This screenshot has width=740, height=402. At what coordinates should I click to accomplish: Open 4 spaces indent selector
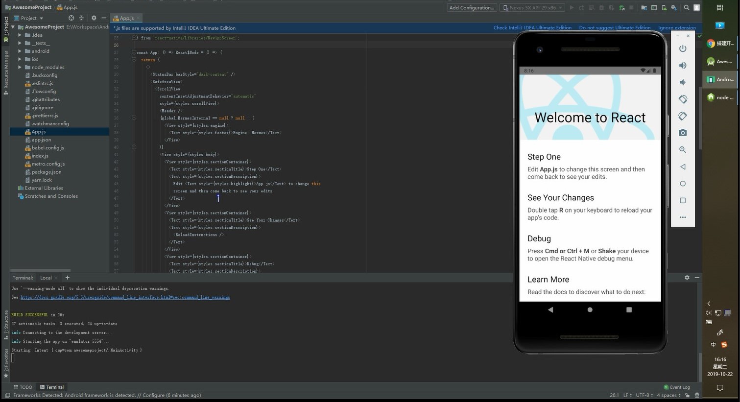click(669, 395)
